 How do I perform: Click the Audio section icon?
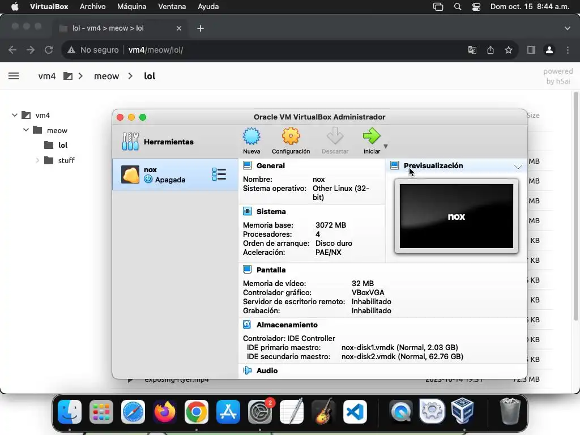point(247,370)
